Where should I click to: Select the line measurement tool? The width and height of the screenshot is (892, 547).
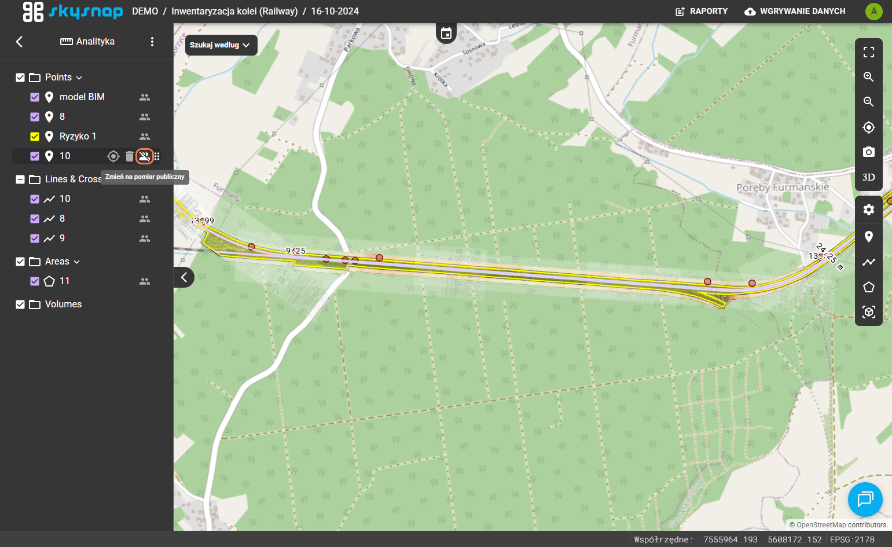(868, 262)
